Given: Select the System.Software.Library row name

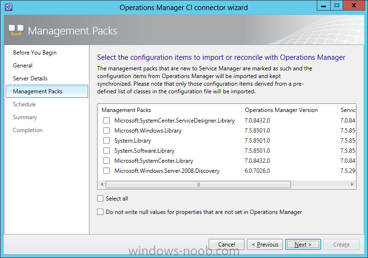Looking at the screenshot, I should click(x=145, y=151).
